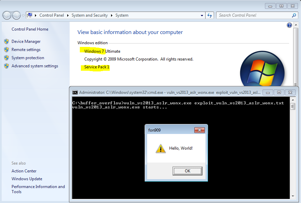Screen dimensions: 301x203
Task: Click the Back navigation arrow
Action: pyautogui.click(x=7, y=15)
